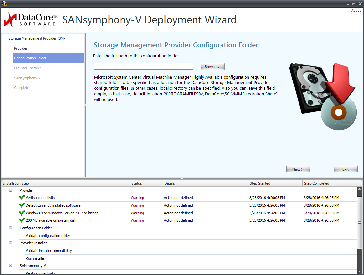The height and width of the screenshot is (275, 364).
Task: Click checkmark icon for Detect currently installed software
Action: click(x=22, y=205)
